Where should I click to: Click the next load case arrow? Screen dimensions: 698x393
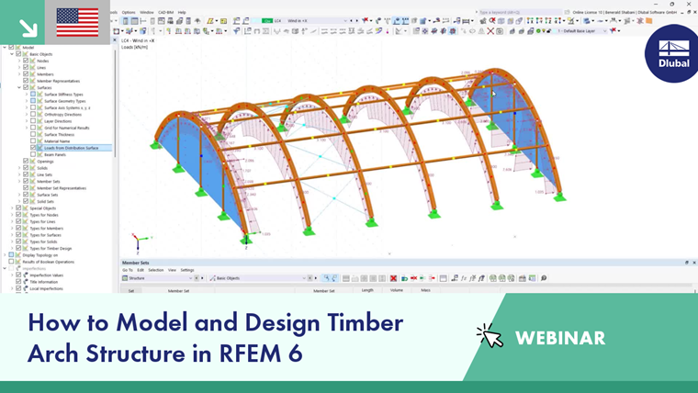pos(357,20)
